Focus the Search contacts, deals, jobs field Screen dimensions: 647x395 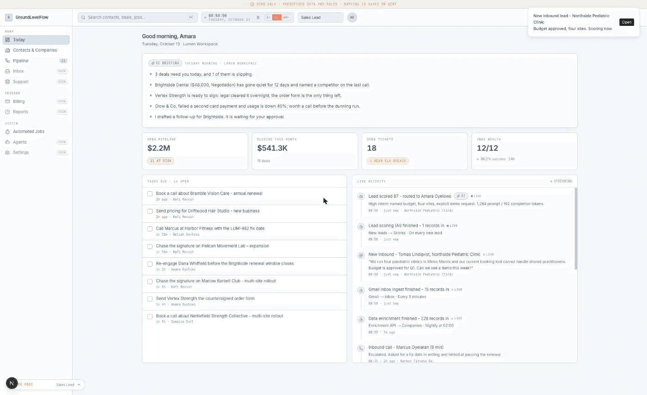(138, 18)
